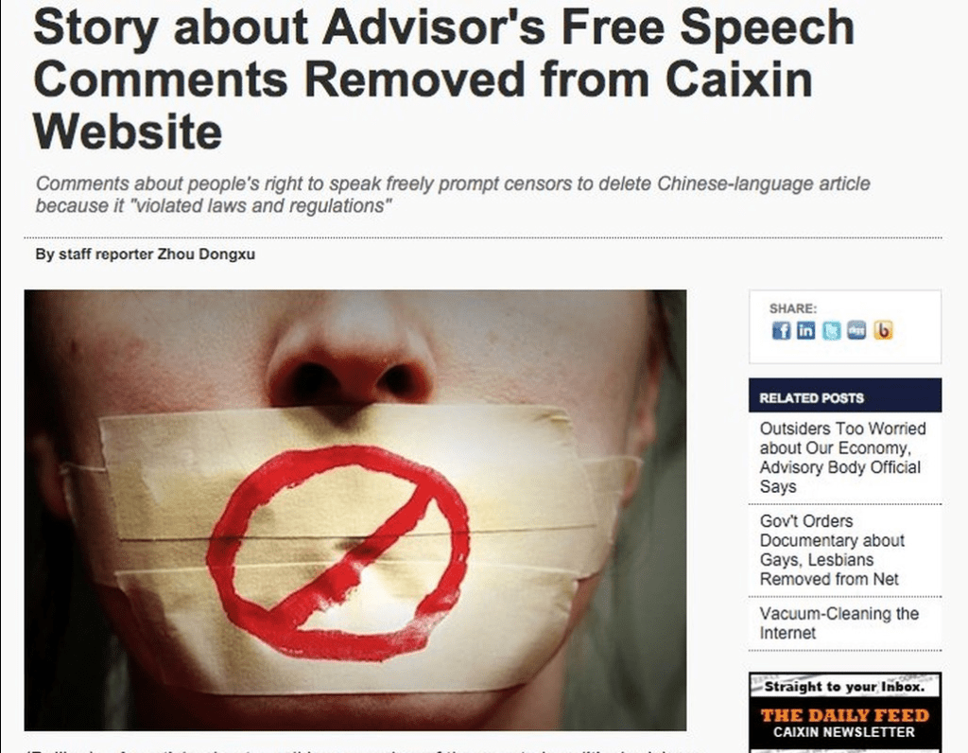Click the SHARE label
Screen dimensions: 968x753
793,308
